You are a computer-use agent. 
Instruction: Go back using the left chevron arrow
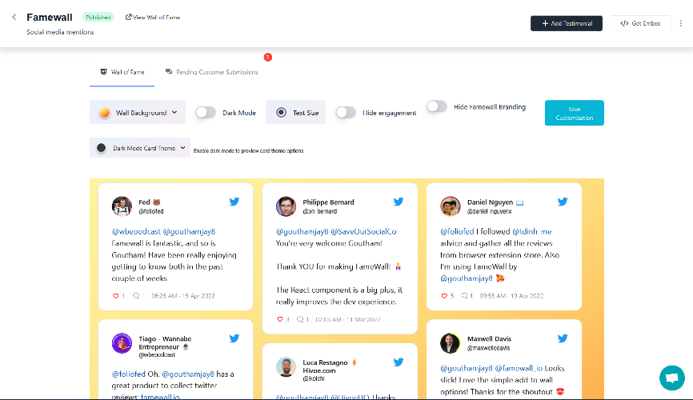pos(14,18)
